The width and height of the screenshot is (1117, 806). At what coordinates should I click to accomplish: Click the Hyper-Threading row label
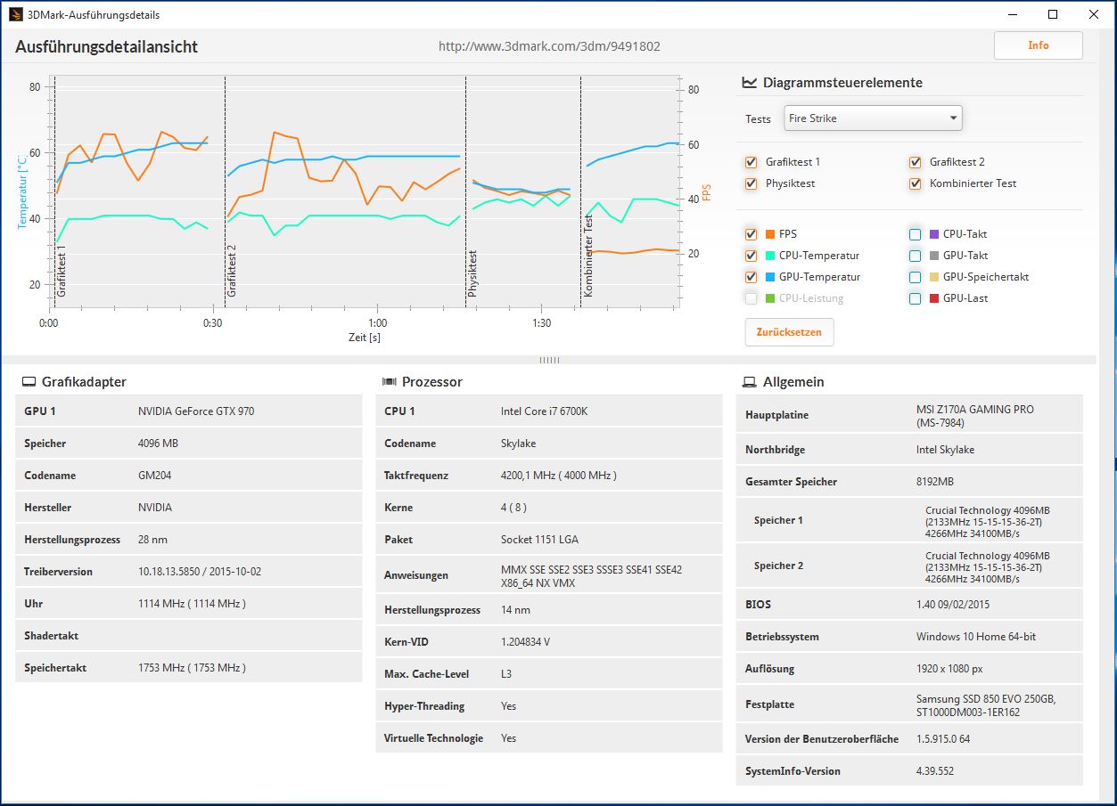click(424, 706)
